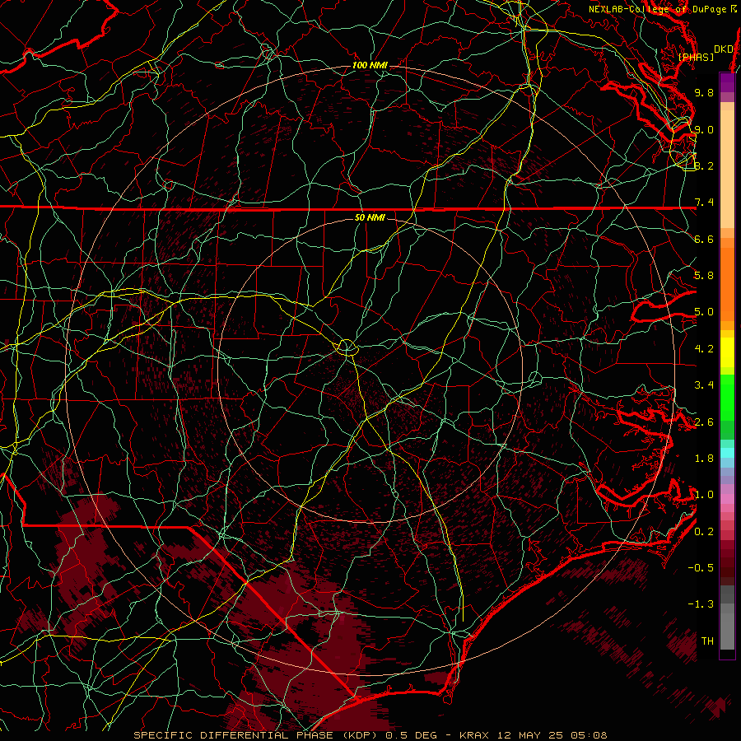Click the 6.6 legend value
The height and width of the screenshot is (741, 741).
[x=704, y=239]
